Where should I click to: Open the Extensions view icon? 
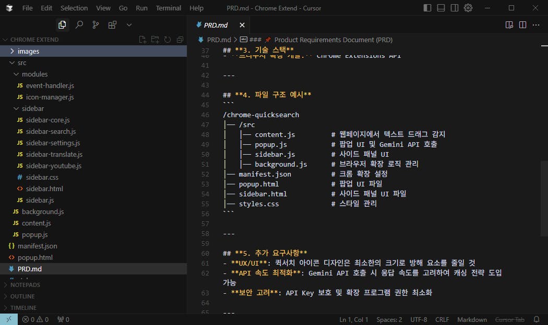click(x=112, y=24)
